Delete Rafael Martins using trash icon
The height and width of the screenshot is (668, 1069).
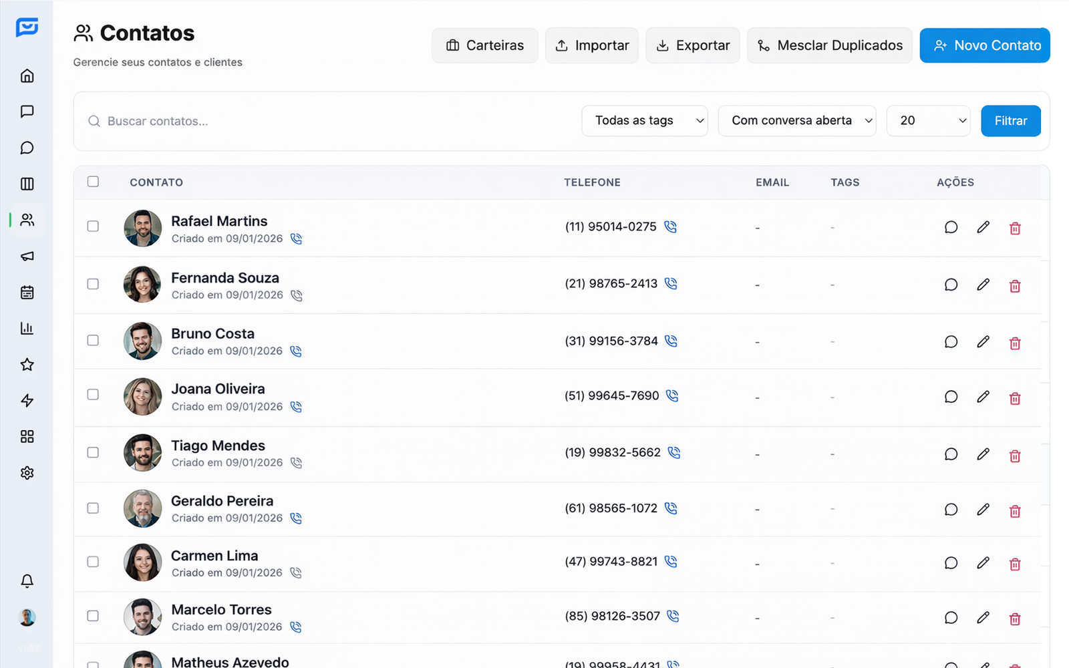pyautogui.click(x=1015, y=228)
